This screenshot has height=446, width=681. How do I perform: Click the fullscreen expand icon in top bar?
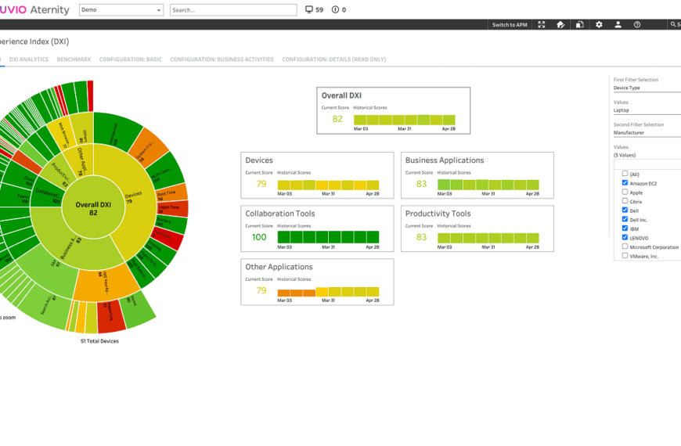coord(542,25)
